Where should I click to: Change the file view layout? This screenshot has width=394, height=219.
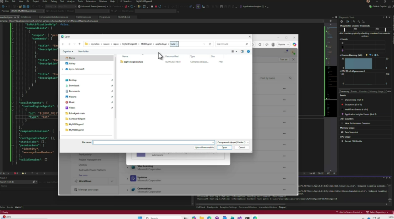[x=233, y=51]
